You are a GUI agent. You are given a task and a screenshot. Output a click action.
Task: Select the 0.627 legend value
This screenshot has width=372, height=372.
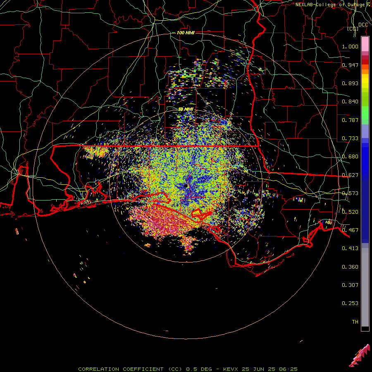point(350,175)
